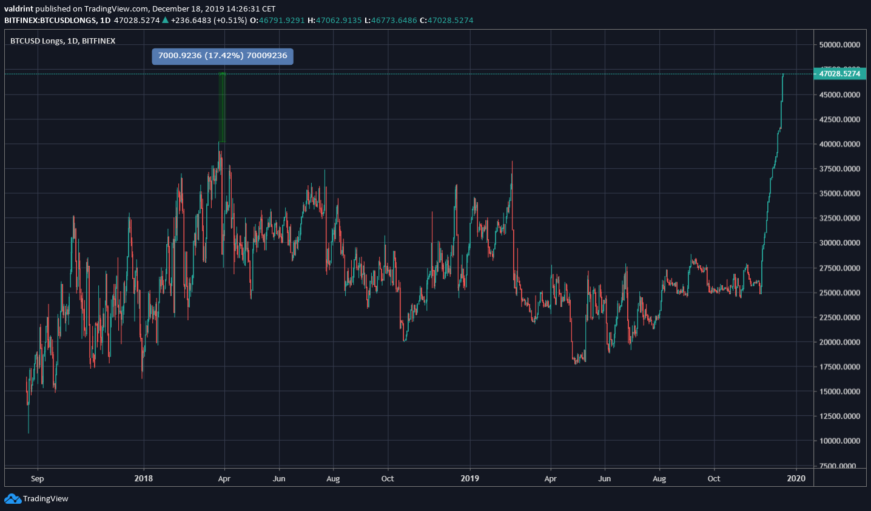Click the dotted green price level line
The image size is (871, 511).
(x=425, y=73)
